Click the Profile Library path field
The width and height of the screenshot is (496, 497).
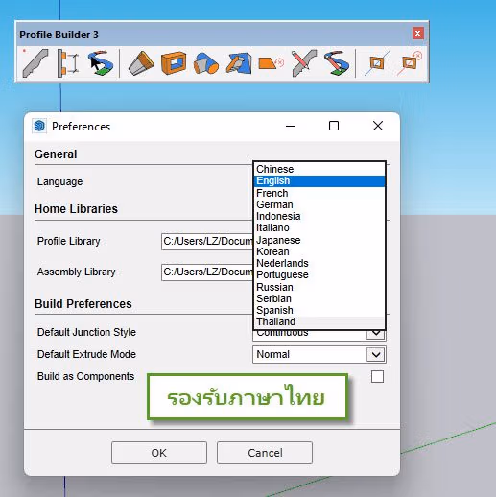(207, 241)
